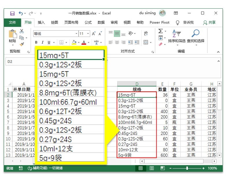Toggle Wrap Text icon
The height and width of the screenshot is (181, 226).
pos(146,33)
